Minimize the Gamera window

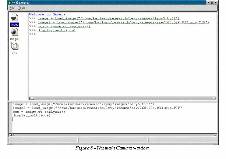pyautogui.click(x=208, y=3)
